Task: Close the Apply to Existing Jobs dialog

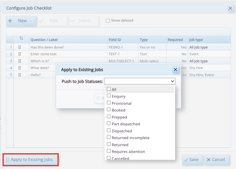Action: [x=175, y=70]
